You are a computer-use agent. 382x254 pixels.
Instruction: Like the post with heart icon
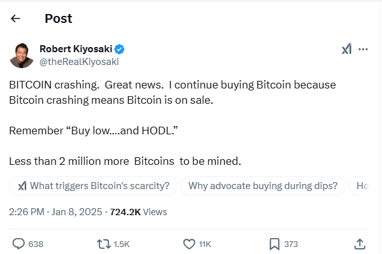189,244
